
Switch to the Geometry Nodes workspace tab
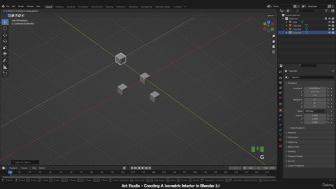(163, 7)
